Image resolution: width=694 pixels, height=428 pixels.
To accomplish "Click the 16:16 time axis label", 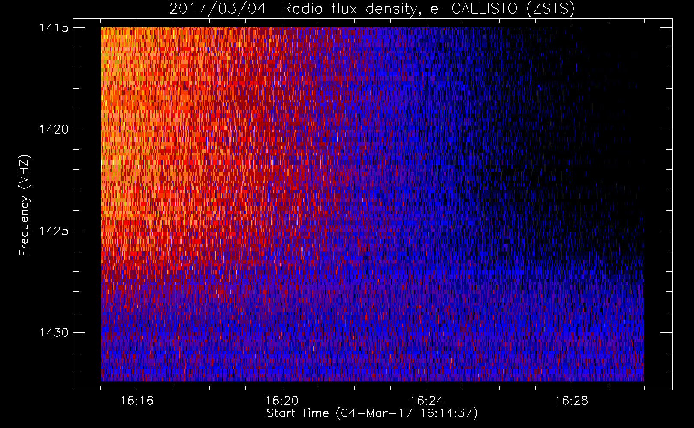I will tap(136, 401).
